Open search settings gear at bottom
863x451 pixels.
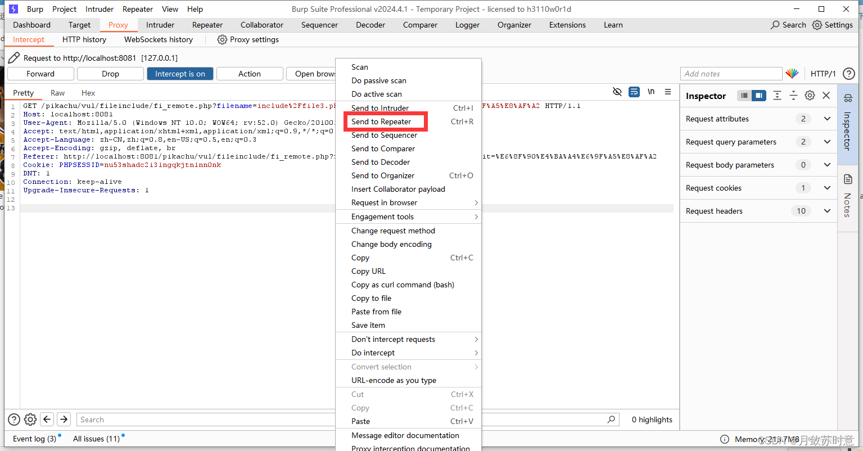(x=30, y=420)
